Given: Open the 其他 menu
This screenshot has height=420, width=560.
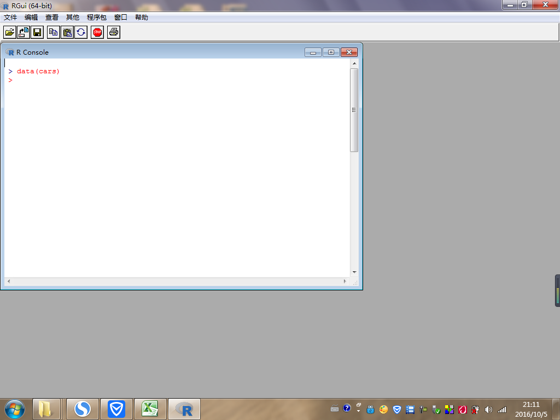Looking at the screenshot, I should click(x=73, y=17).
